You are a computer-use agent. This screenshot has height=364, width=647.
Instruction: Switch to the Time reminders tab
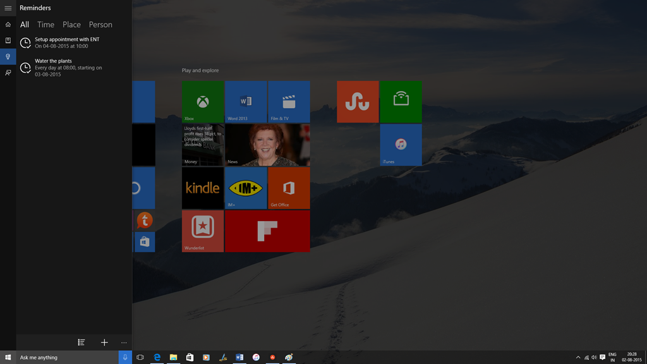(45, 25)
